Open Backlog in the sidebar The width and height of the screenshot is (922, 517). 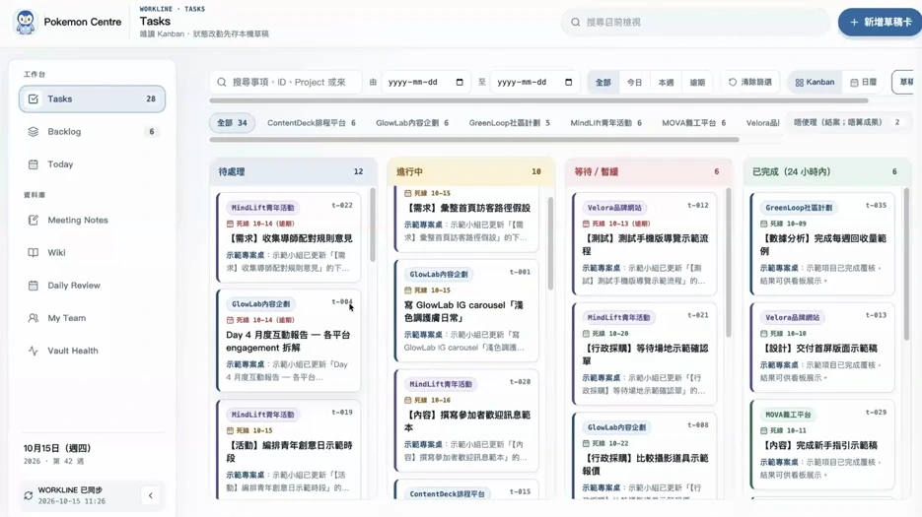point(93,132)
